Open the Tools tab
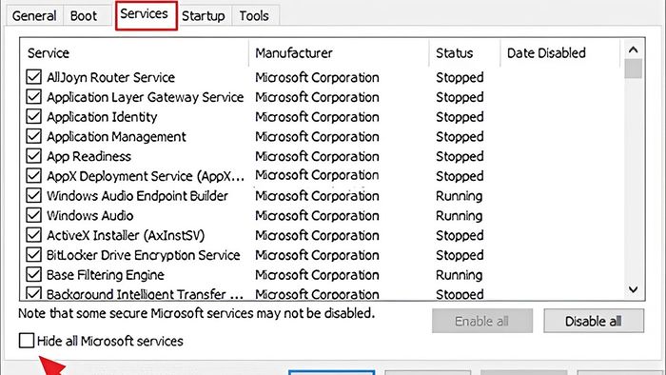Screen dimensions: 666x375 pos(254,16)
